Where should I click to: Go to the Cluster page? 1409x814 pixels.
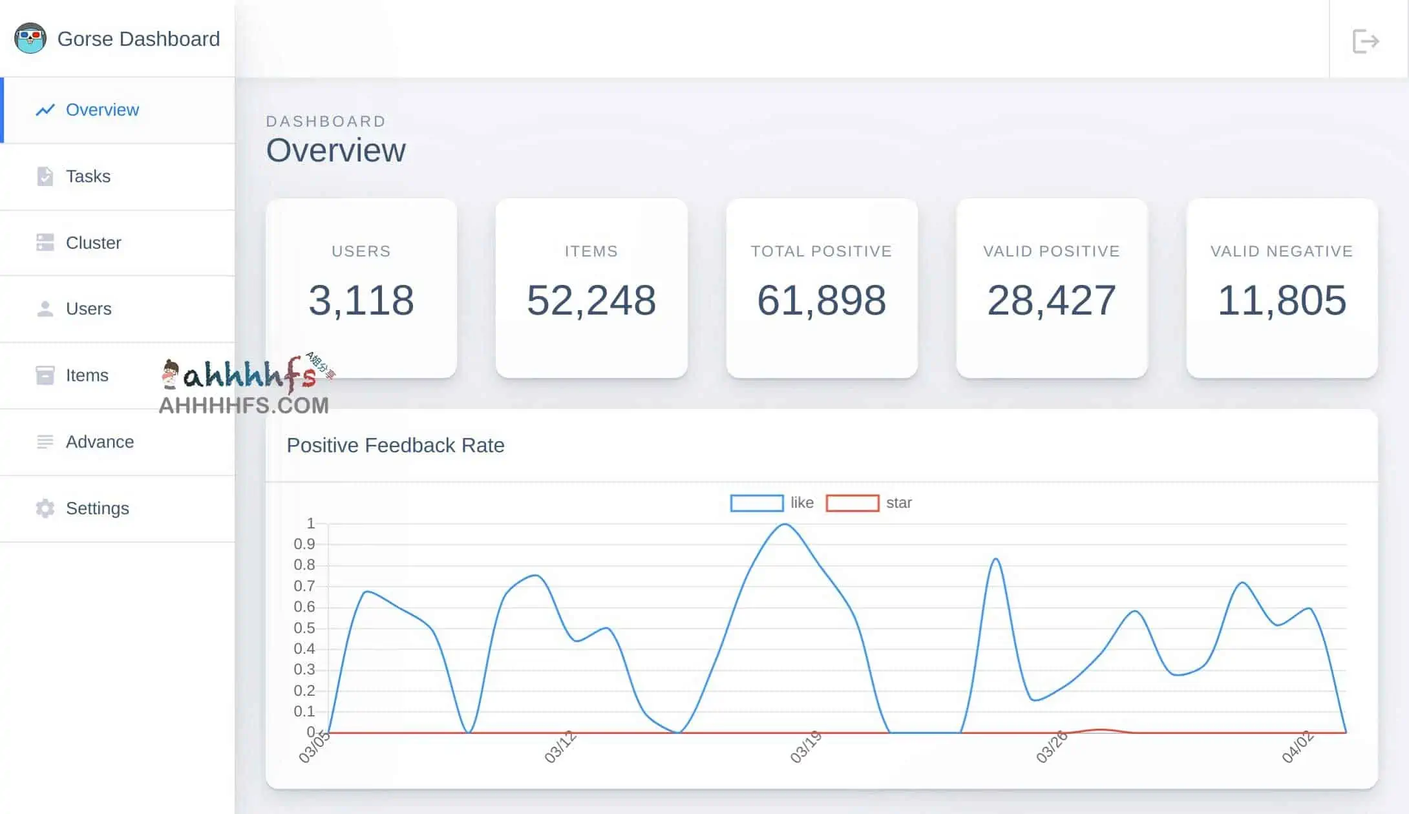(93, 243)
